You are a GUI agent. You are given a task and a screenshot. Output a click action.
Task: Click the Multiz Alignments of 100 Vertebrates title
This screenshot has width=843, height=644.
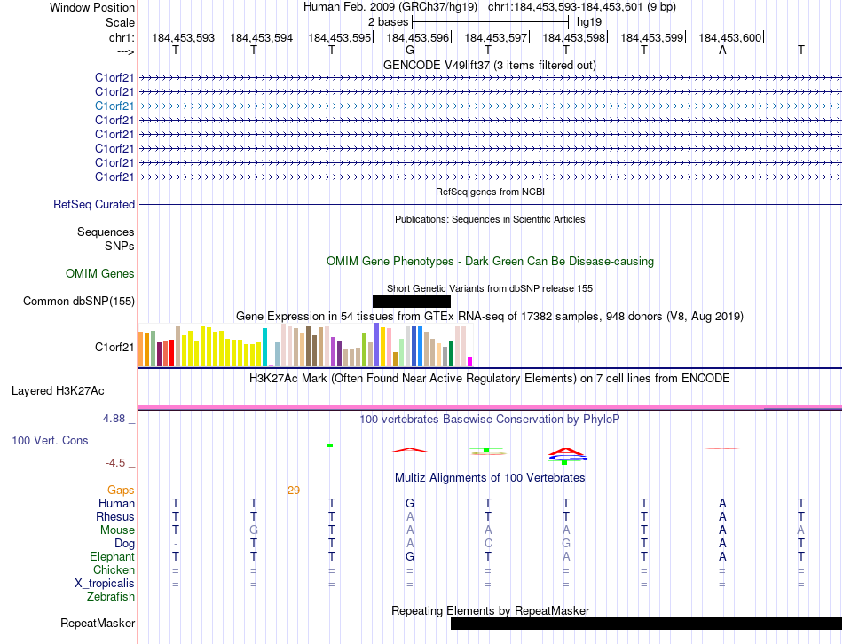tap(490, 477)
